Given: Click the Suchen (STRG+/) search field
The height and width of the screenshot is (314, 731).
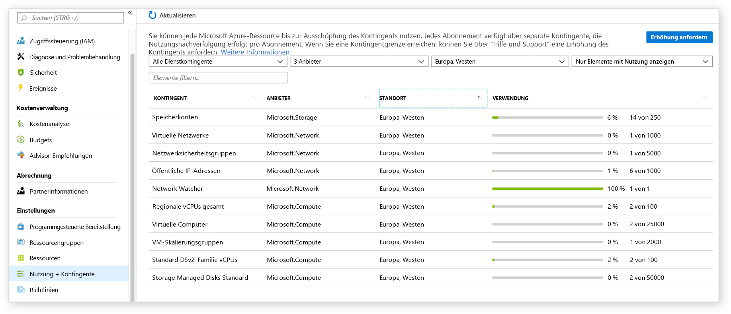Looking at the screenshot, I should [70, 18].
